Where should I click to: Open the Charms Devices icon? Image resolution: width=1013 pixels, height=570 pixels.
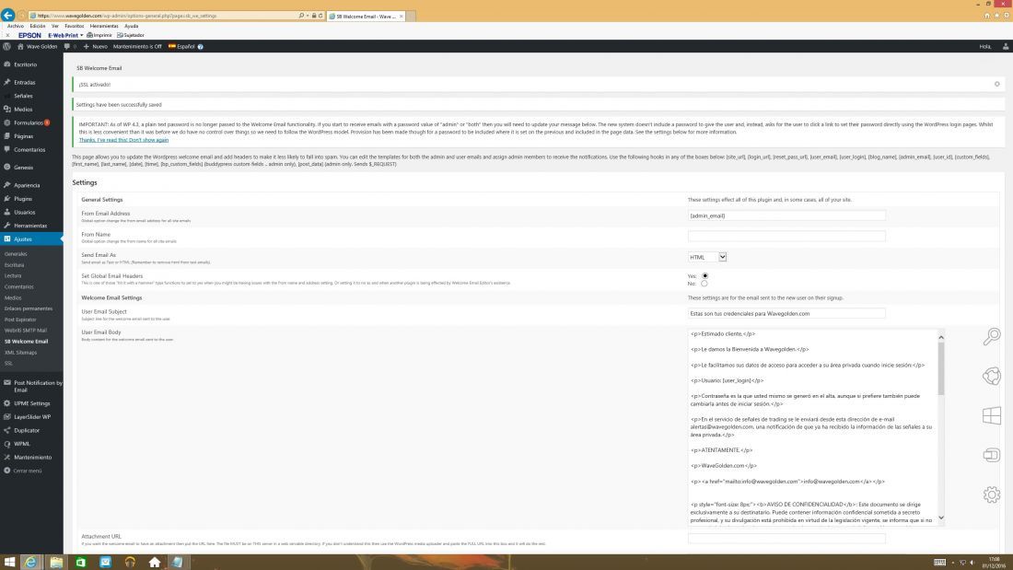tap(992, 455)
